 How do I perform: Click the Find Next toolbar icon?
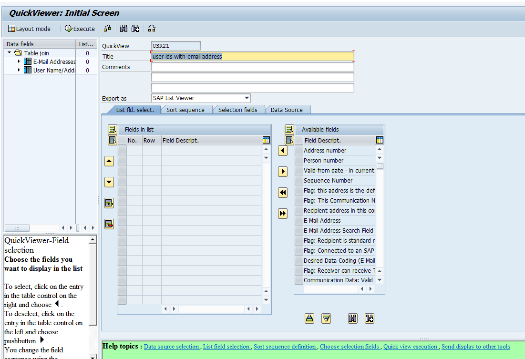tap(135, 28)
